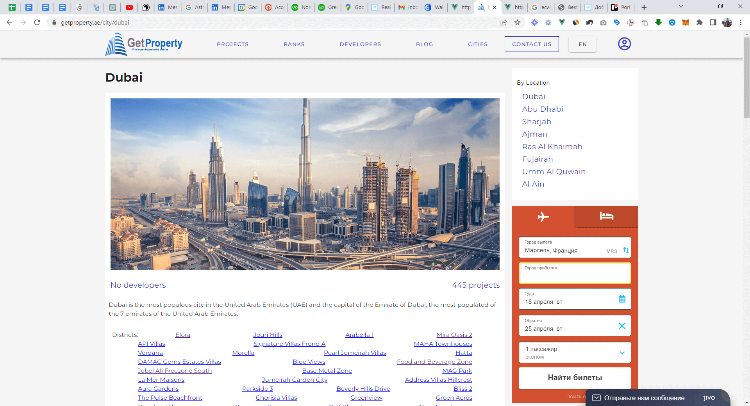
Task: Click the GetProperty logo
Action: tap(144, 44)
